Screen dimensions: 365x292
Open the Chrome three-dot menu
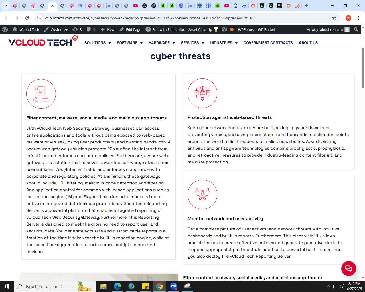click(359, 18)
